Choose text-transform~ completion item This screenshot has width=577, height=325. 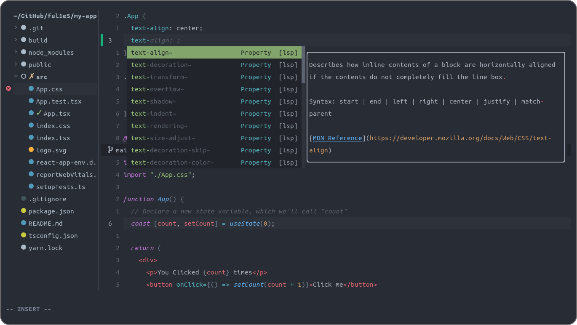click(214, 77)
